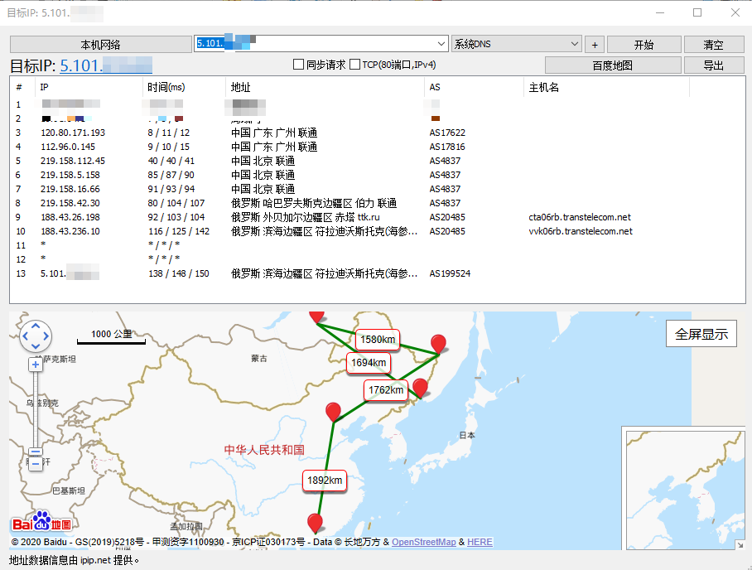Sort by the 时间(ms) column header
Screen dimensions: 752x570
pyautogui.click(x=166, y=87)
